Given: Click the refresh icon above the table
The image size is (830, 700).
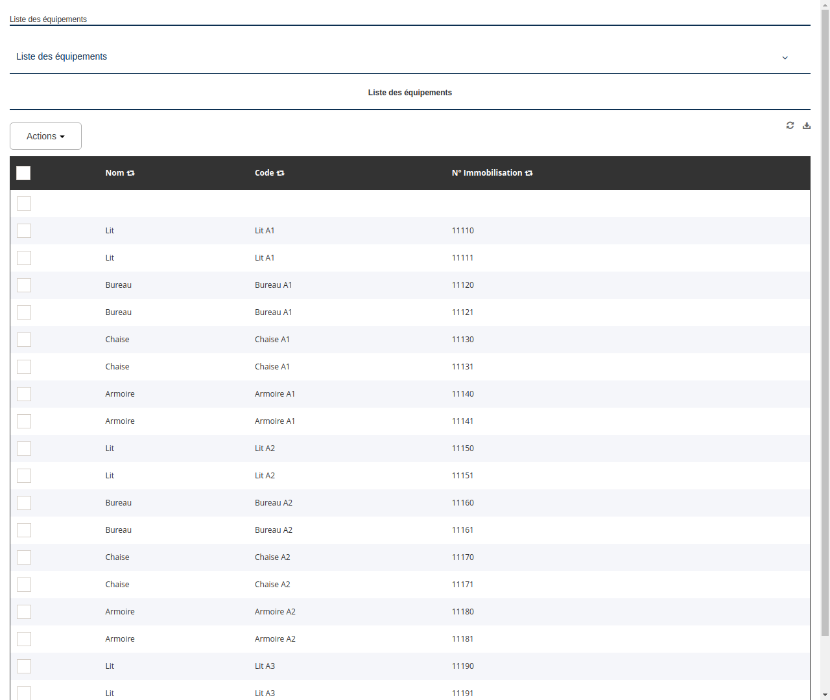Looking at the screenshot, I should click(790, 125).
